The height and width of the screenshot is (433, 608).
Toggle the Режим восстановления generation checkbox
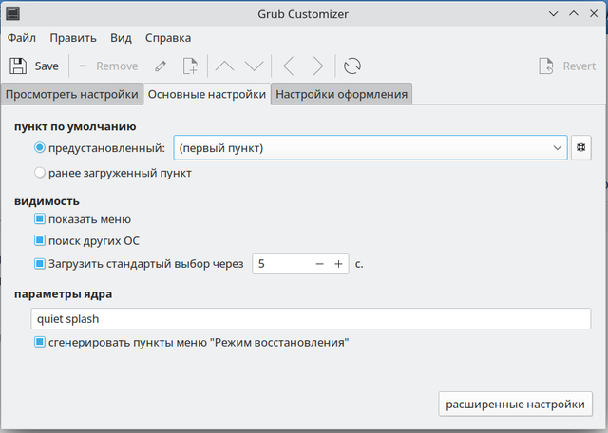(x=40, y=342)
